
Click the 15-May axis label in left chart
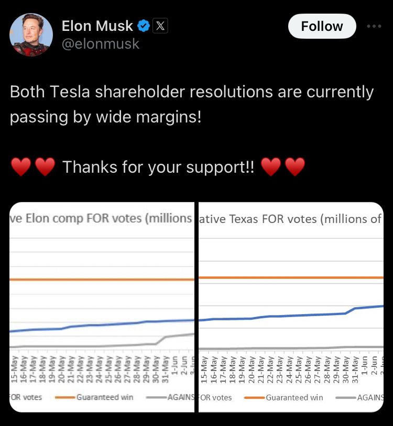pyautogui.click(x=15, y=369)
